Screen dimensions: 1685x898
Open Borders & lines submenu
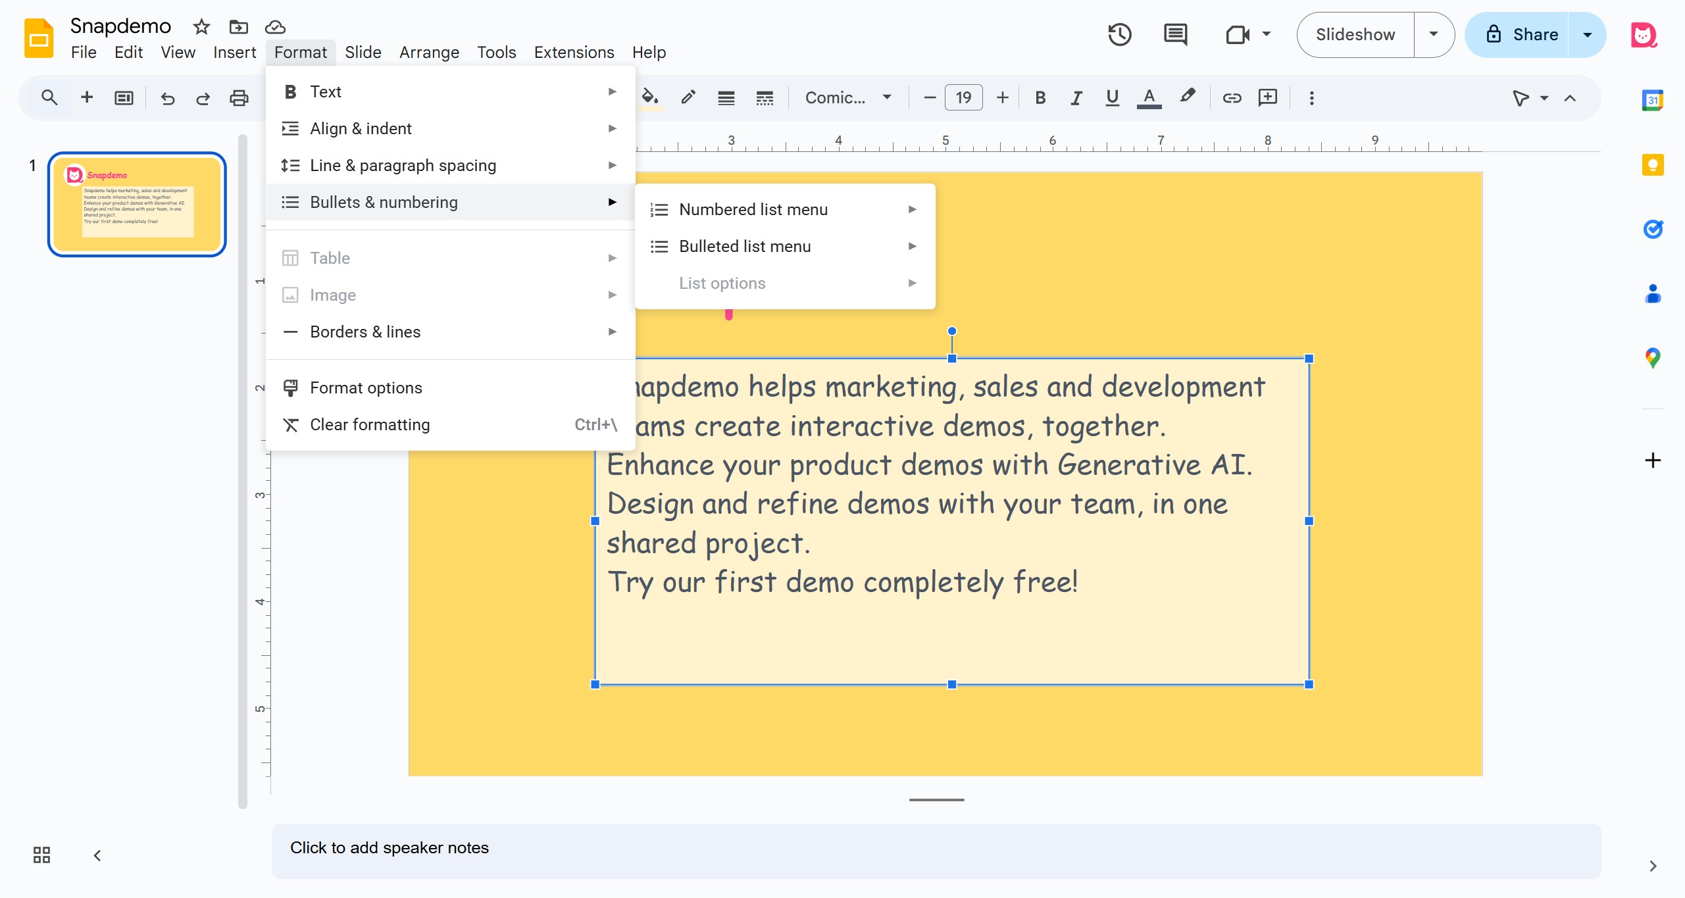point(450,332)
